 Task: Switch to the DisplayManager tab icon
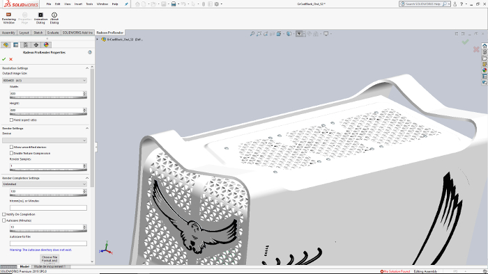pyautogui.click(x=47, y=45)
